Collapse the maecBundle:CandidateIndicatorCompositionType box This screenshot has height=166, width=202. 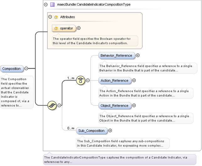click(46, 5)
